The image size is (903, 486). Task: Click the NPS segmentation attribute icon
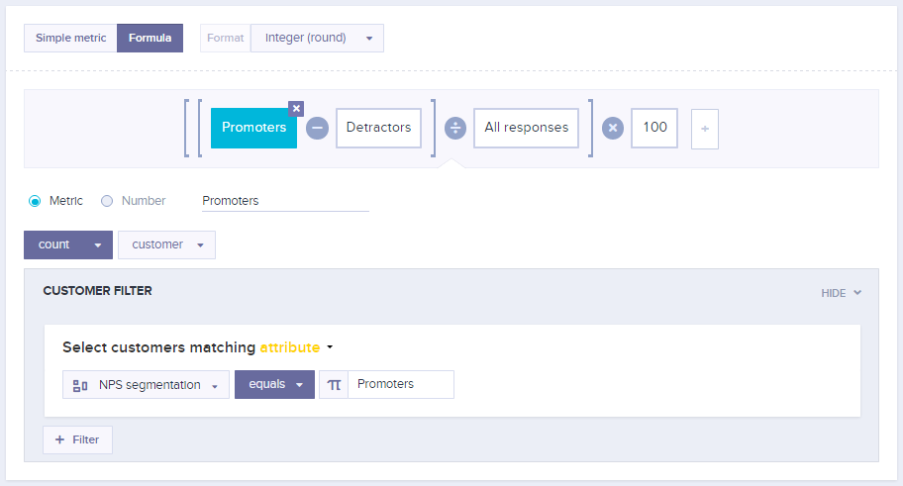80,385
